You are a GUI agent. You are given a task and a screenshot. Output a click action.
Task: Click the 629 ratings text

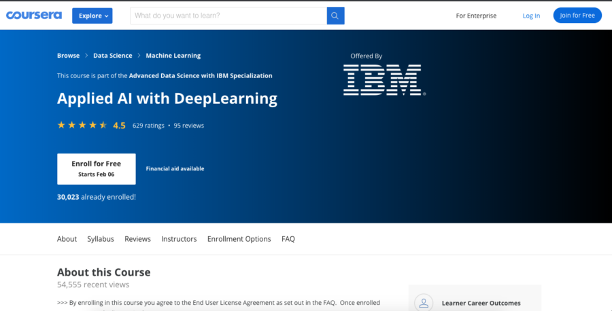pyautogui.click(x=148, y=126)
